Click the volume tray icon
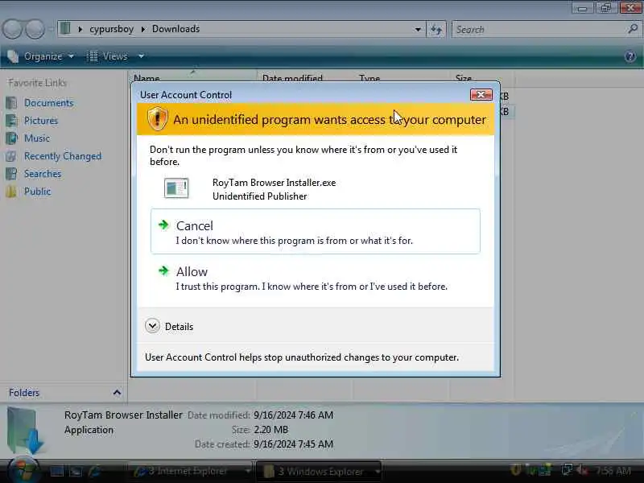 (581, 470)
